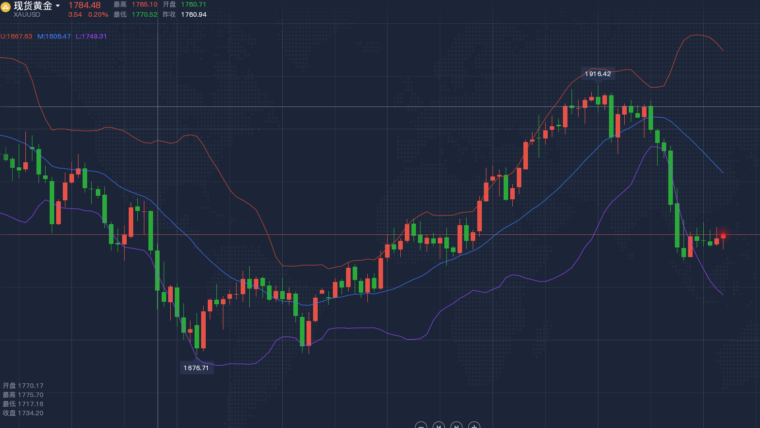Click the 0.20% change percentage
This screenshot has height=428, width=760.
tap(98, 15)
